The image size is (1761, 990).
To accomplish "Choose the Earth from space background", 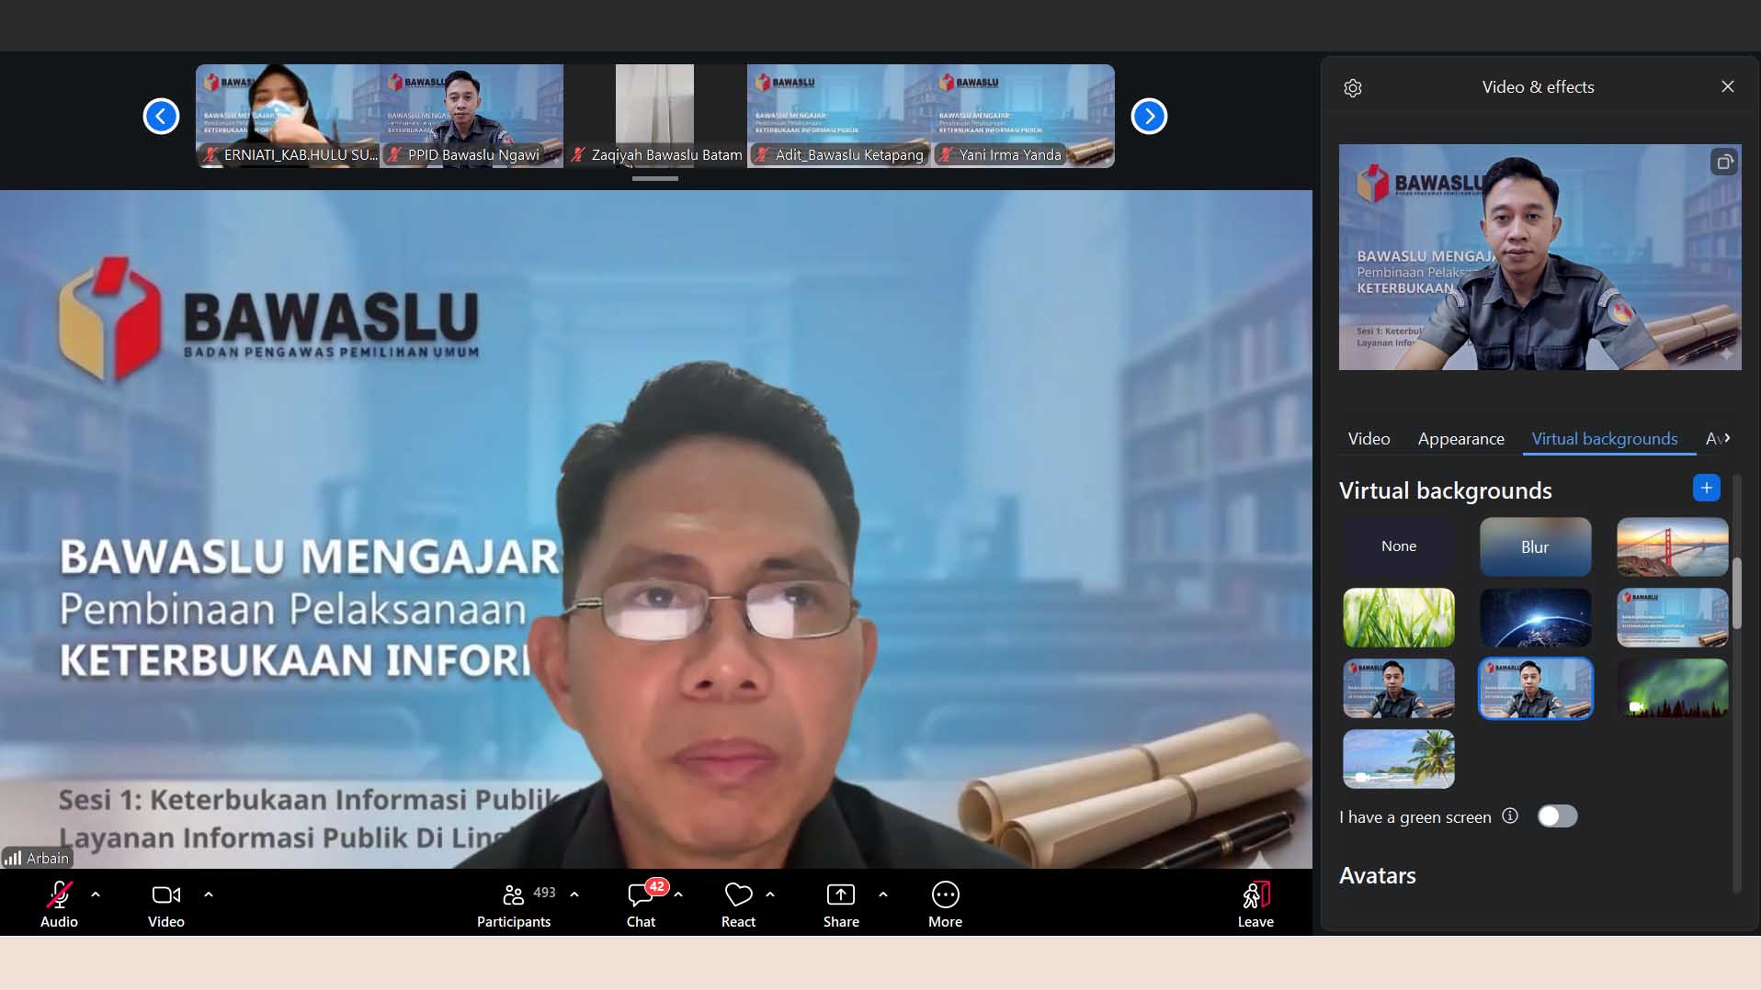I will click(1535, 617).
